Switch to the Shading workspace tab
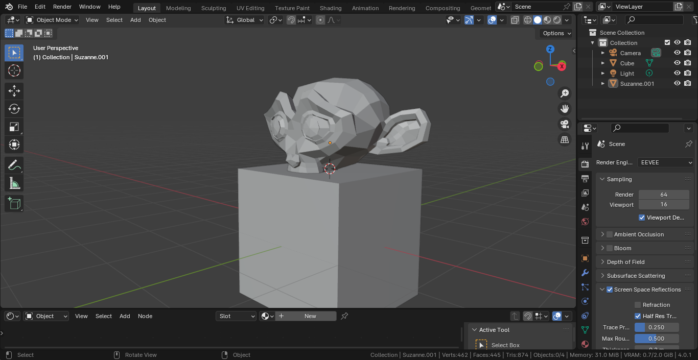The width and height of the screenshot is (698, 360). (x=330, y=8)
